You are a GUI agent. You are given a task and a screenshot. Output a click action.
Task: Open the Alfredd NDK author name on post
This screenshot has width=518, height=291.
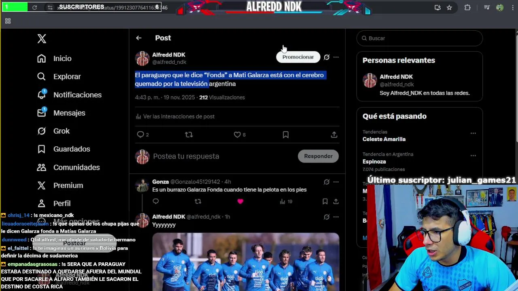pyautogui.click(x=169, y=55)
